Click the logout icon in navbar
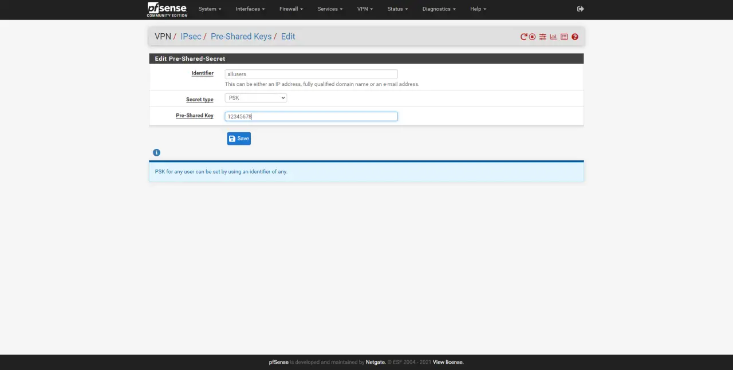This screenshot has width=733, height=370. tap(580, 9)
